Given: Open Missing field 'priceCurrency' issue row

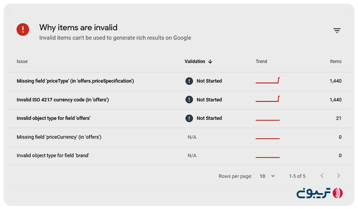Looking at the screenshot, I should pyautogui.click(x=59, y=137).
